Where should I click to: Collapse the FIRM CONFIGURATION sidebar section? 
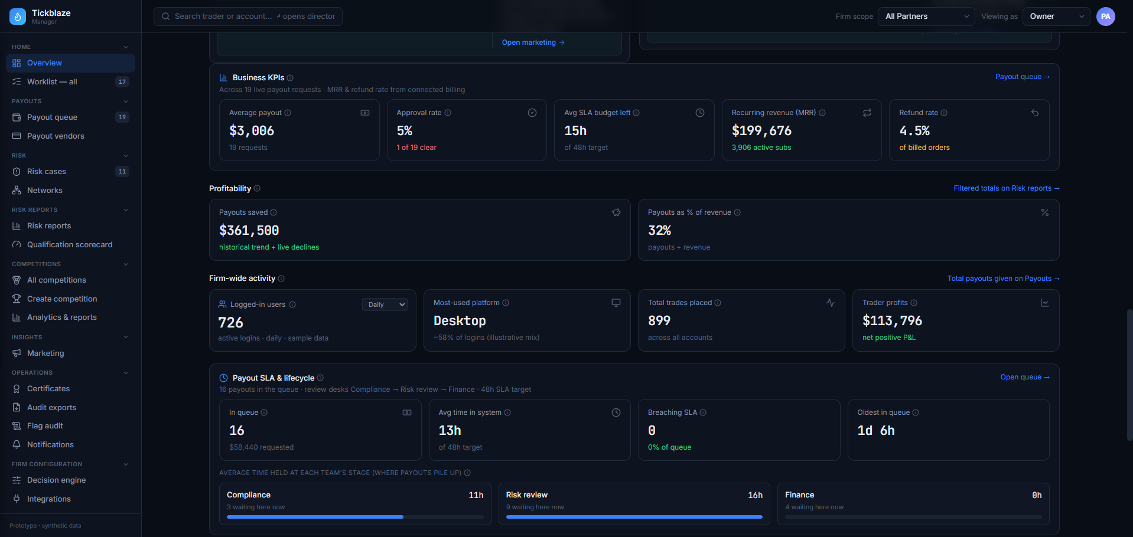[125, 464]
